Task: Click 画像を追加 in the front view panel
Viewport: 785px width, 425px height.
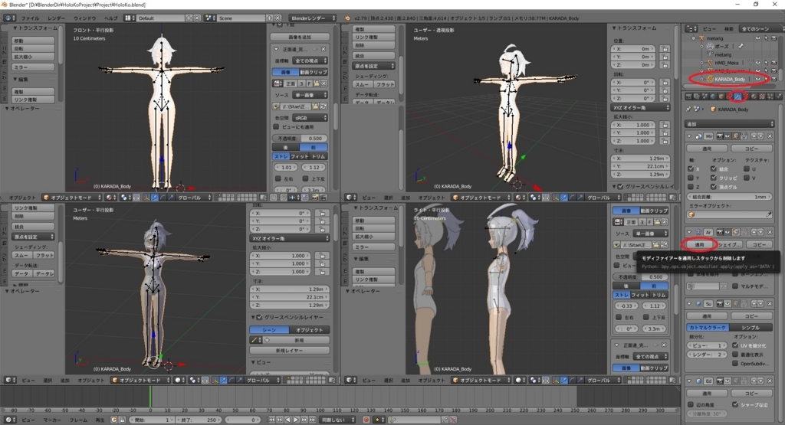Action: pos(300,37)
